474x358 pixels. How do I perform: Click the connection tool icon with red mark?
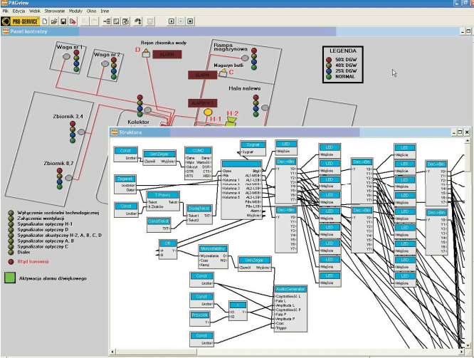pyautogui.click(x=138, y=21)
